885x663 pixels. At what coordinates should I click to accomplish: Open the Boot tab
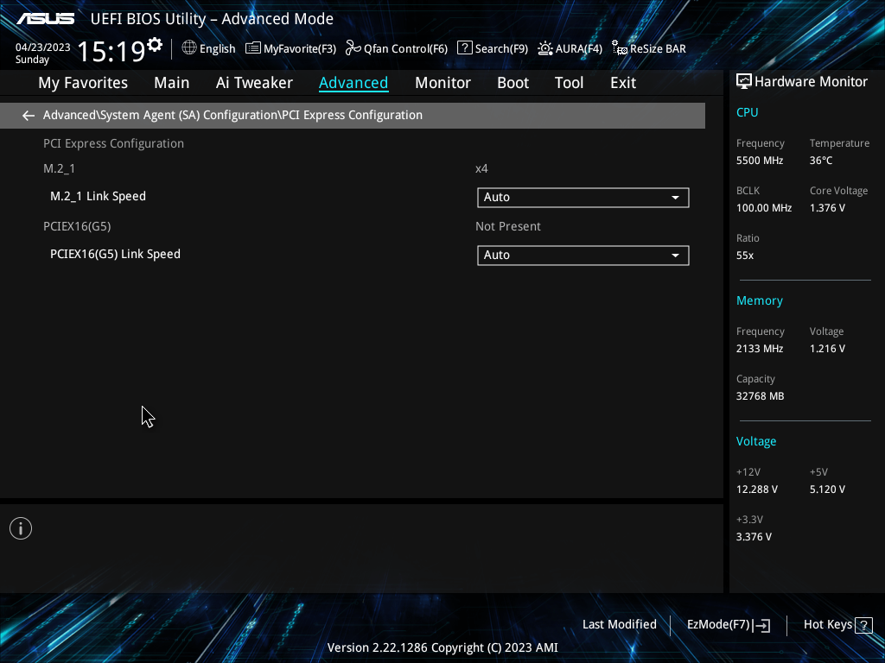tap(513, 83)
